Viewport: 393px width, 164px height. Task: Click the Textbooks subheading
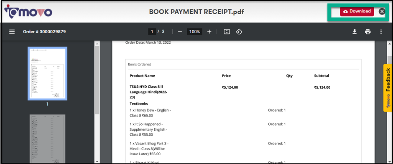tap(139, 104)
